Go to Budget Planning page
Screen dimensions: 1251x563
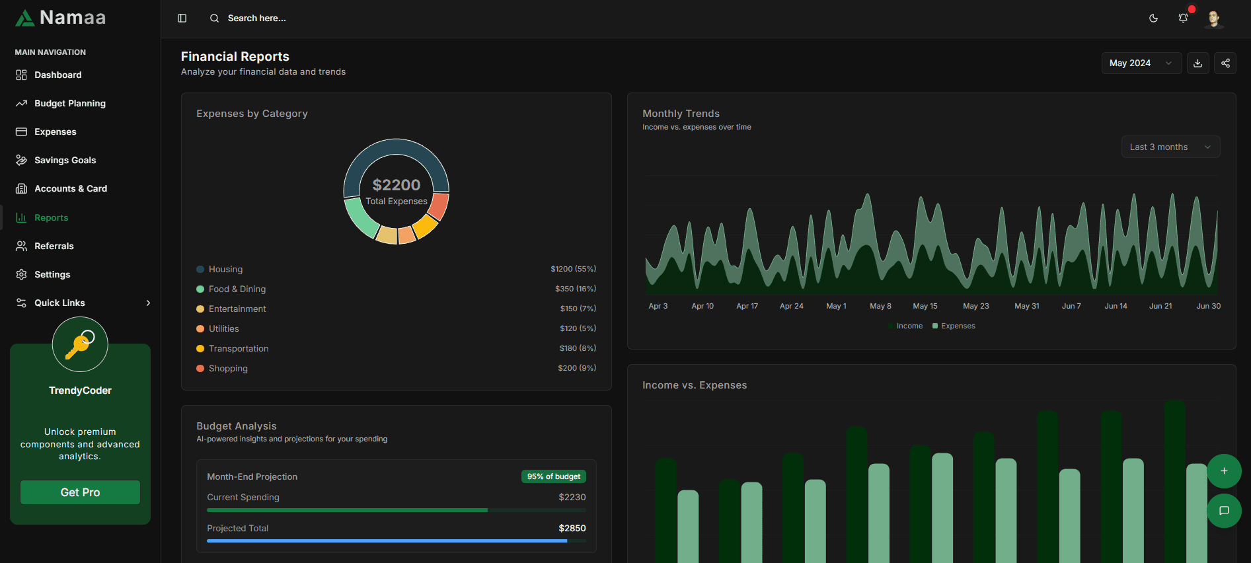tap(70, 103)
